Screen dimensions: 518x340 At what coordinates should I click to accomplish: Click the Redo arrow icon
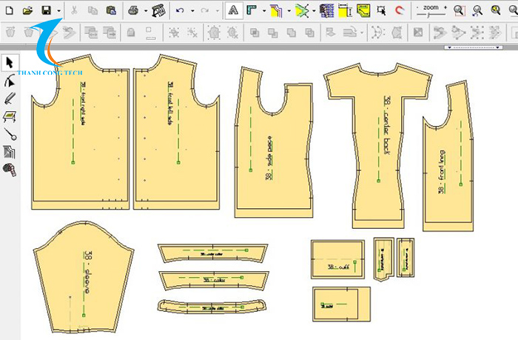pos(205,10)
